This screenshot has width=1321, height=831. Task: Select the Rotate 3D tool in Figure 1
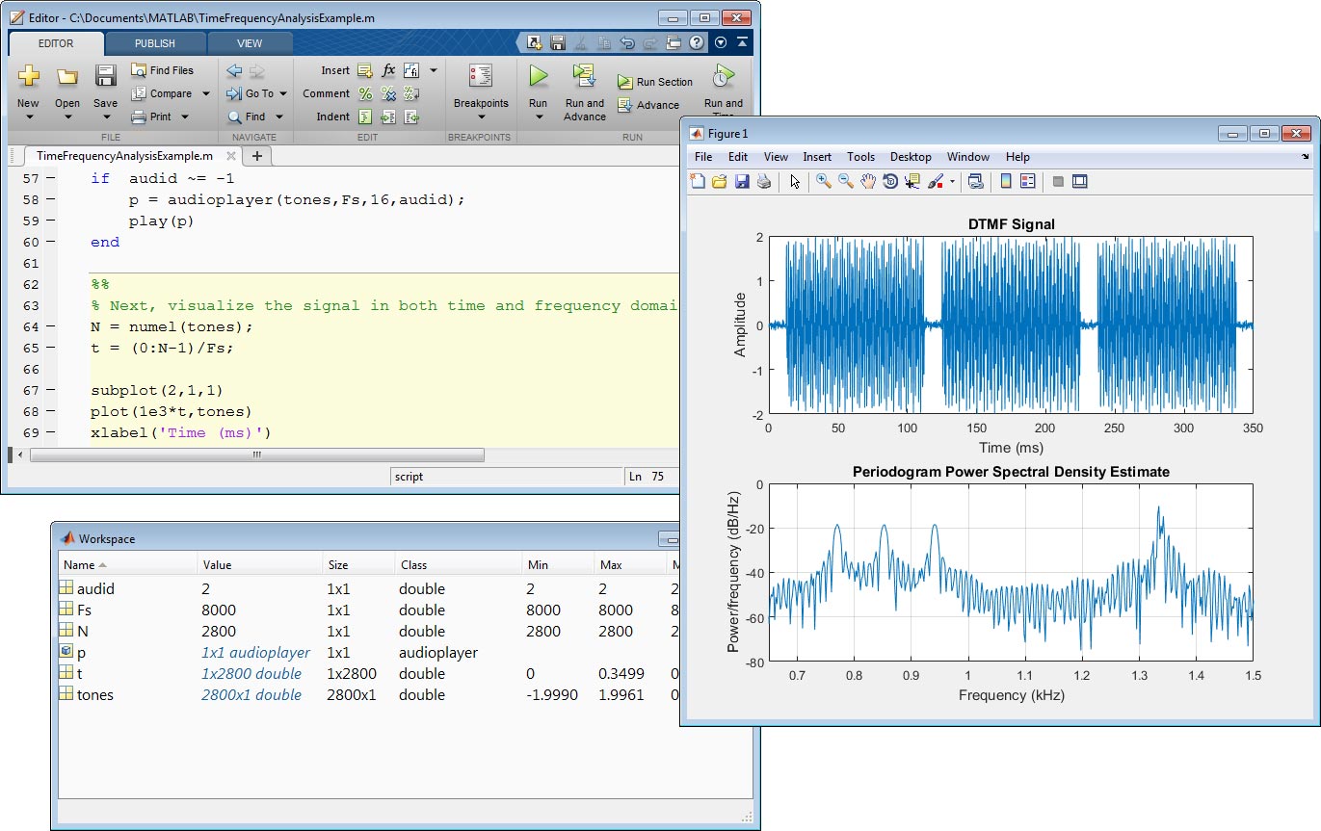click(x=888, y=181)
